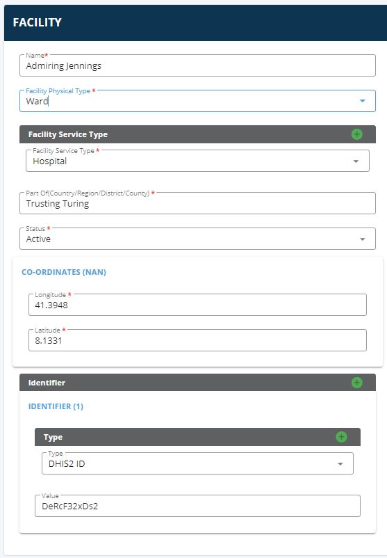Select the identifier Value field DeRcF32xDs2

point(197,506)
